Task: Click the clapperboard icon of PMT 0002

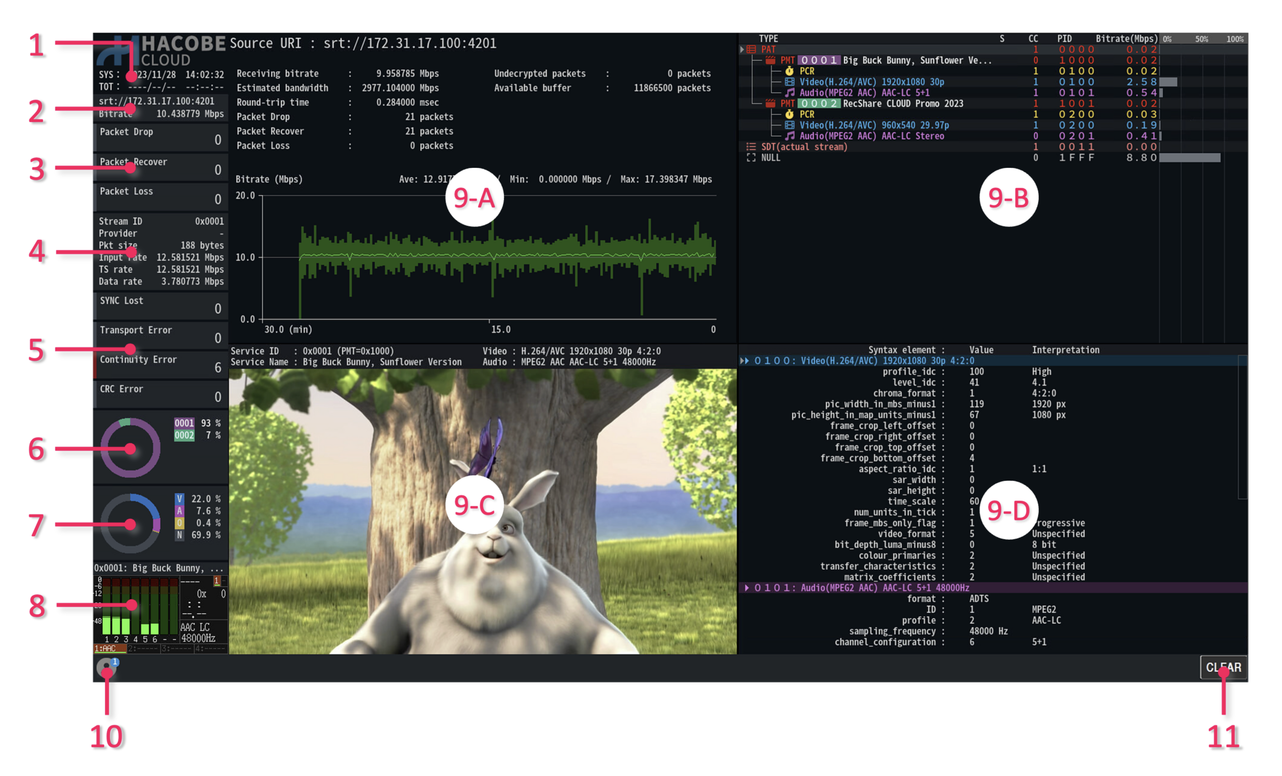Action: point(770,103)
